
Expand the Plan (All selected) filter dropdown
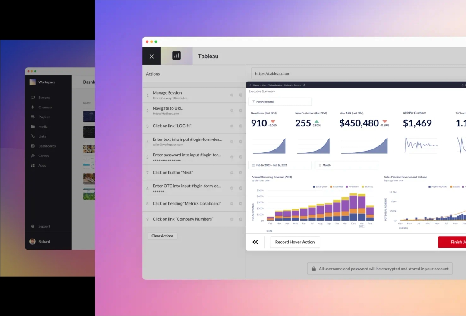point(280,101)
